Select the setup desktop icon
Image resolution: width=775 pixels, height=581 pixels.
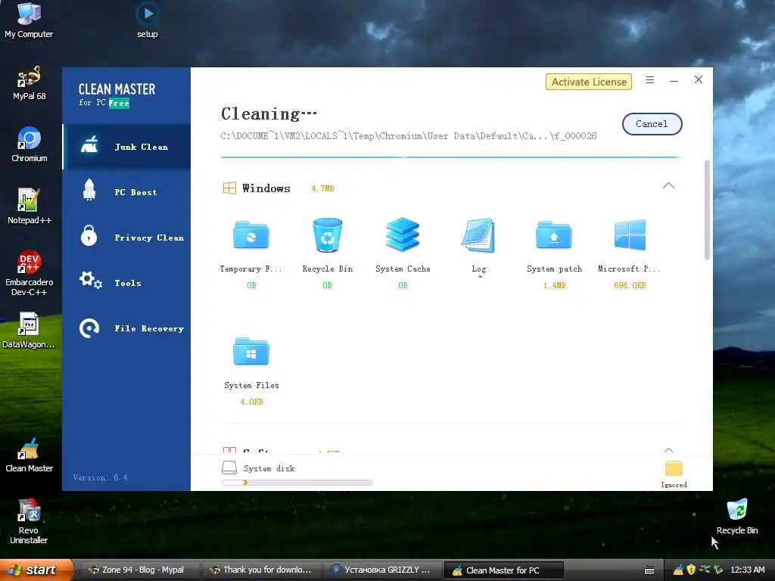coord(148,20)
